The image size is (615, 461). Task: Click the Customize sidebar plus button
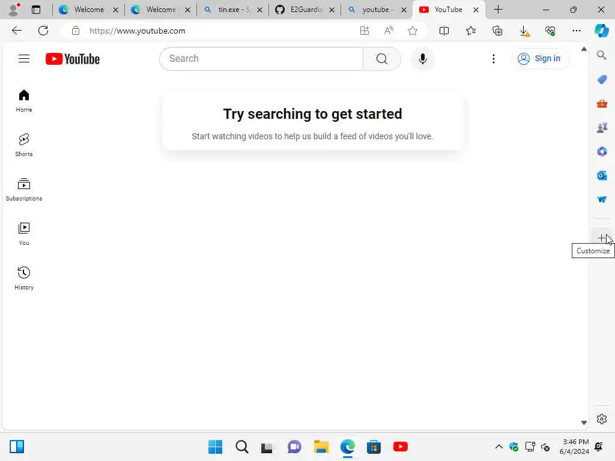pyautogui.click(x=602, y=238)
